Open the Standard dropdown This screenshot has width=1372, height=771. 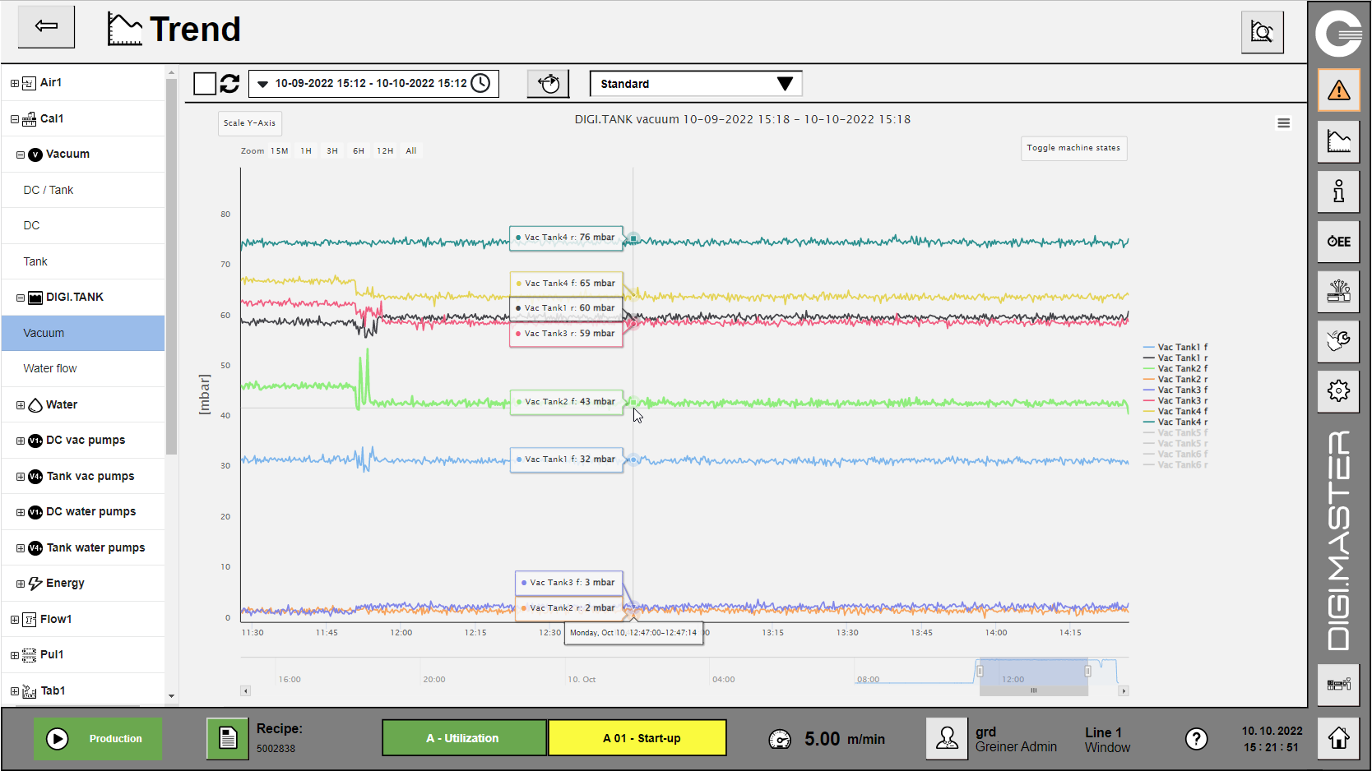(696, 84)
